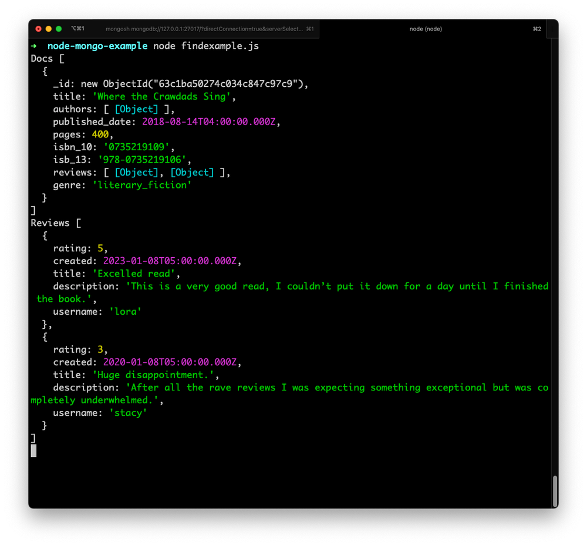Screen dimensions: 587x546
Task: Switch to the node (node) tab
Action: coord(425,28)
